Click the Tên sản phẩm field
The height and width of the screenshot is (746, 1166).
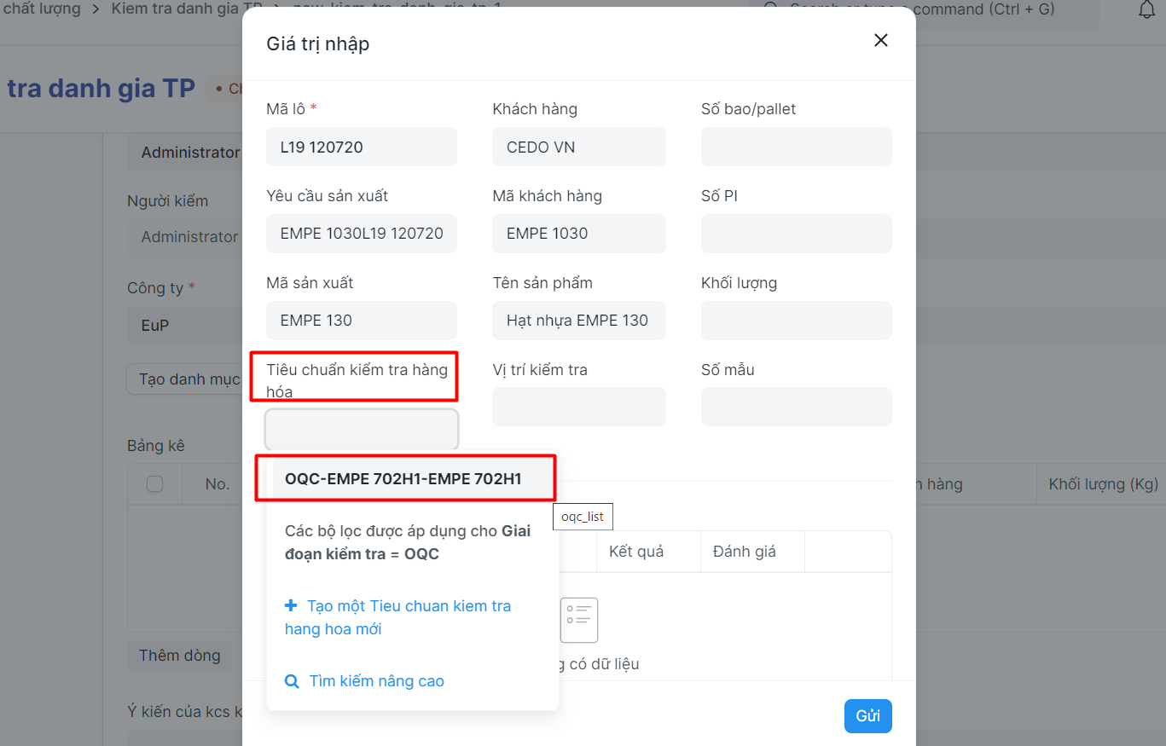(x=578, y=321)
